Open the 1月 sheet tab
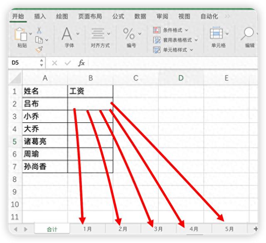266x243 pixels. pyautogui.click(x=88, y=229)
